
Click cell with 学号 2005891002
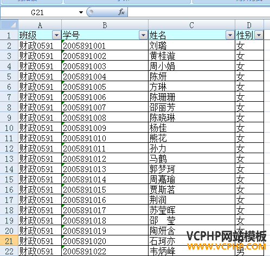[105, 56]
